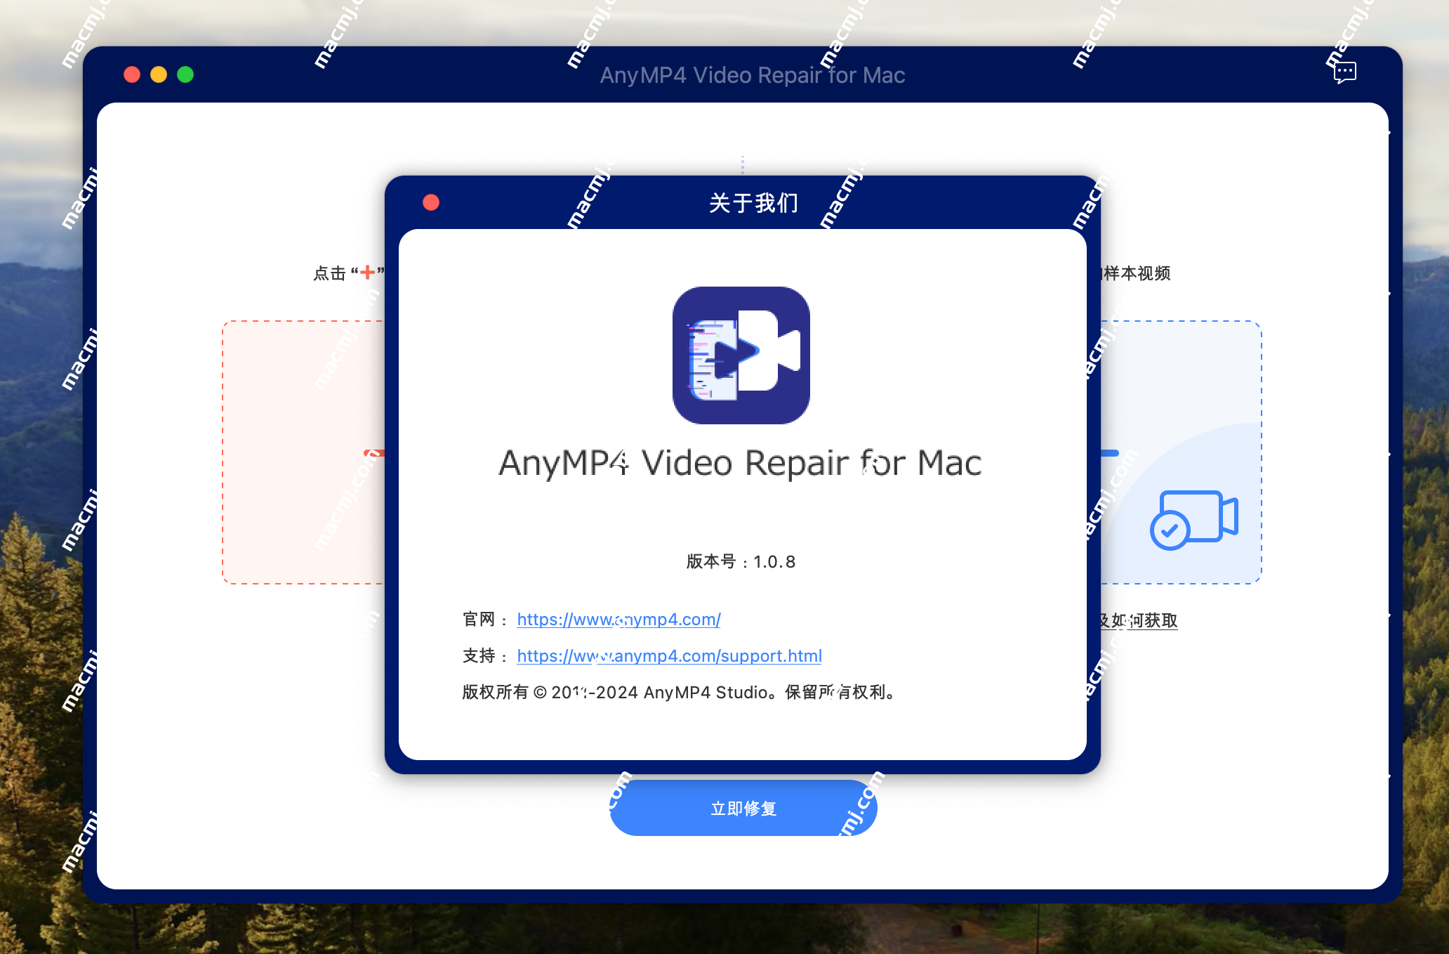This screenshot has height=954, width=1449.
Task: Click the AnyMP4 Video Repair app logo
Action: point(741,355)
